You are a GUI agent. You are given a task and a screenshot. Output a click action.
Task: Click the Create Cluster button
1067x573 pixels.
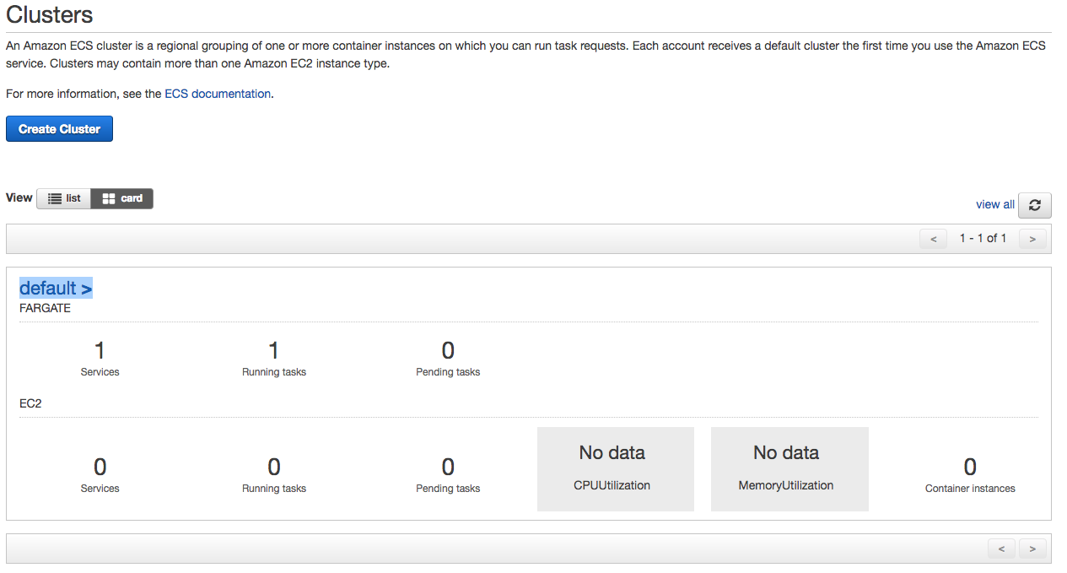pyautogui.click(x=59, y=129)
